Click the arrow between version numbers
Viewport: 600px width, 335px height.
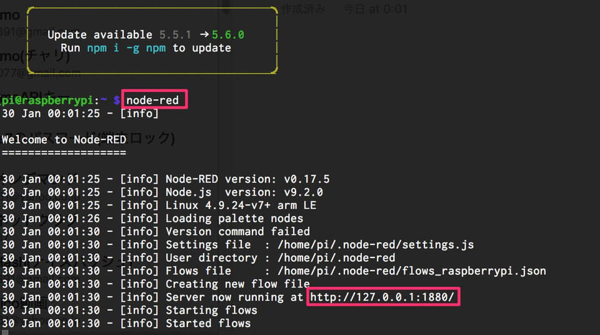[204, 35]
